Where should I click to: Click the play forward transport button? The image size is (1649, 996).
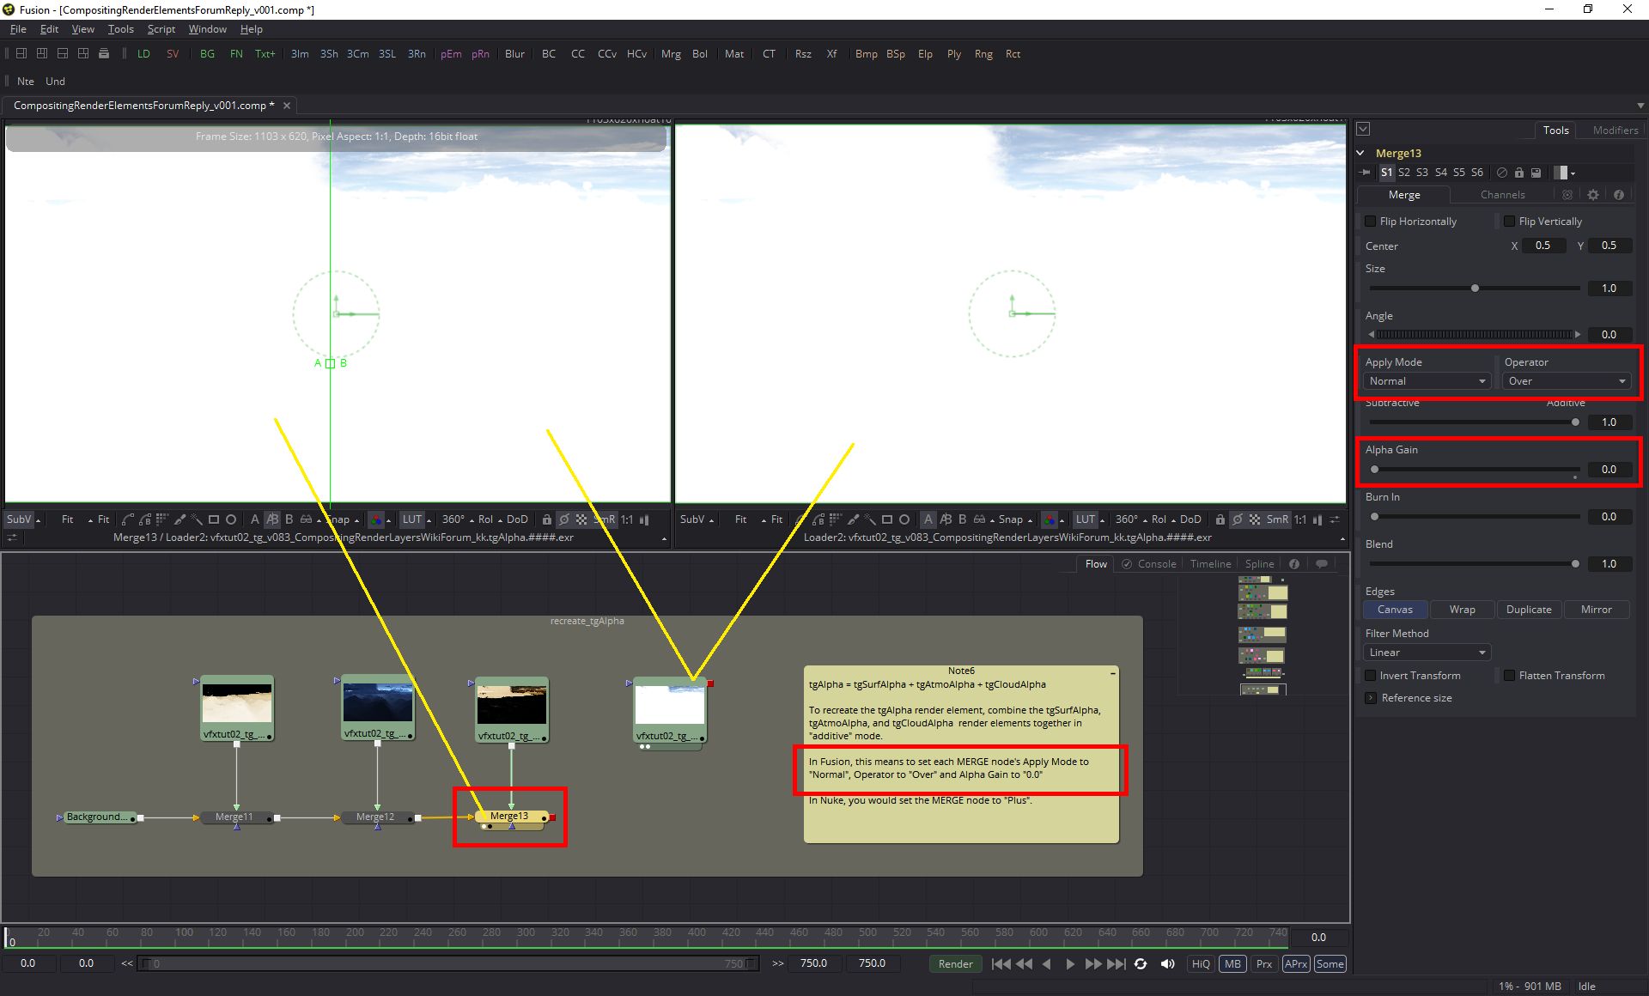[1070, 963]
